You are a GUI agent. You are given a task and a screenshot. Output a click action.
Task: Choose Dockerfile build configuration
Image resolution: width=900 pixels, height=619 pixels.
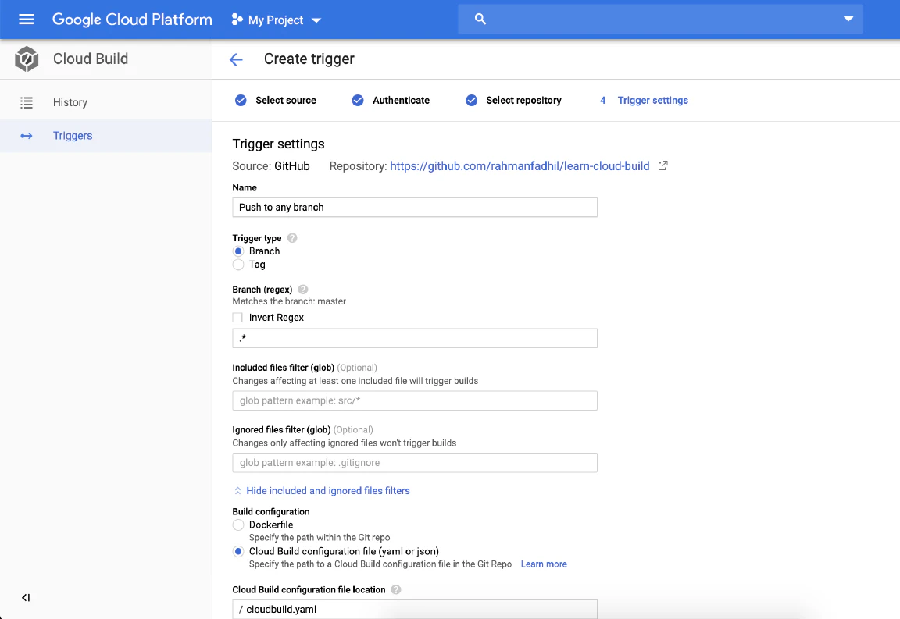coord(238,525)
